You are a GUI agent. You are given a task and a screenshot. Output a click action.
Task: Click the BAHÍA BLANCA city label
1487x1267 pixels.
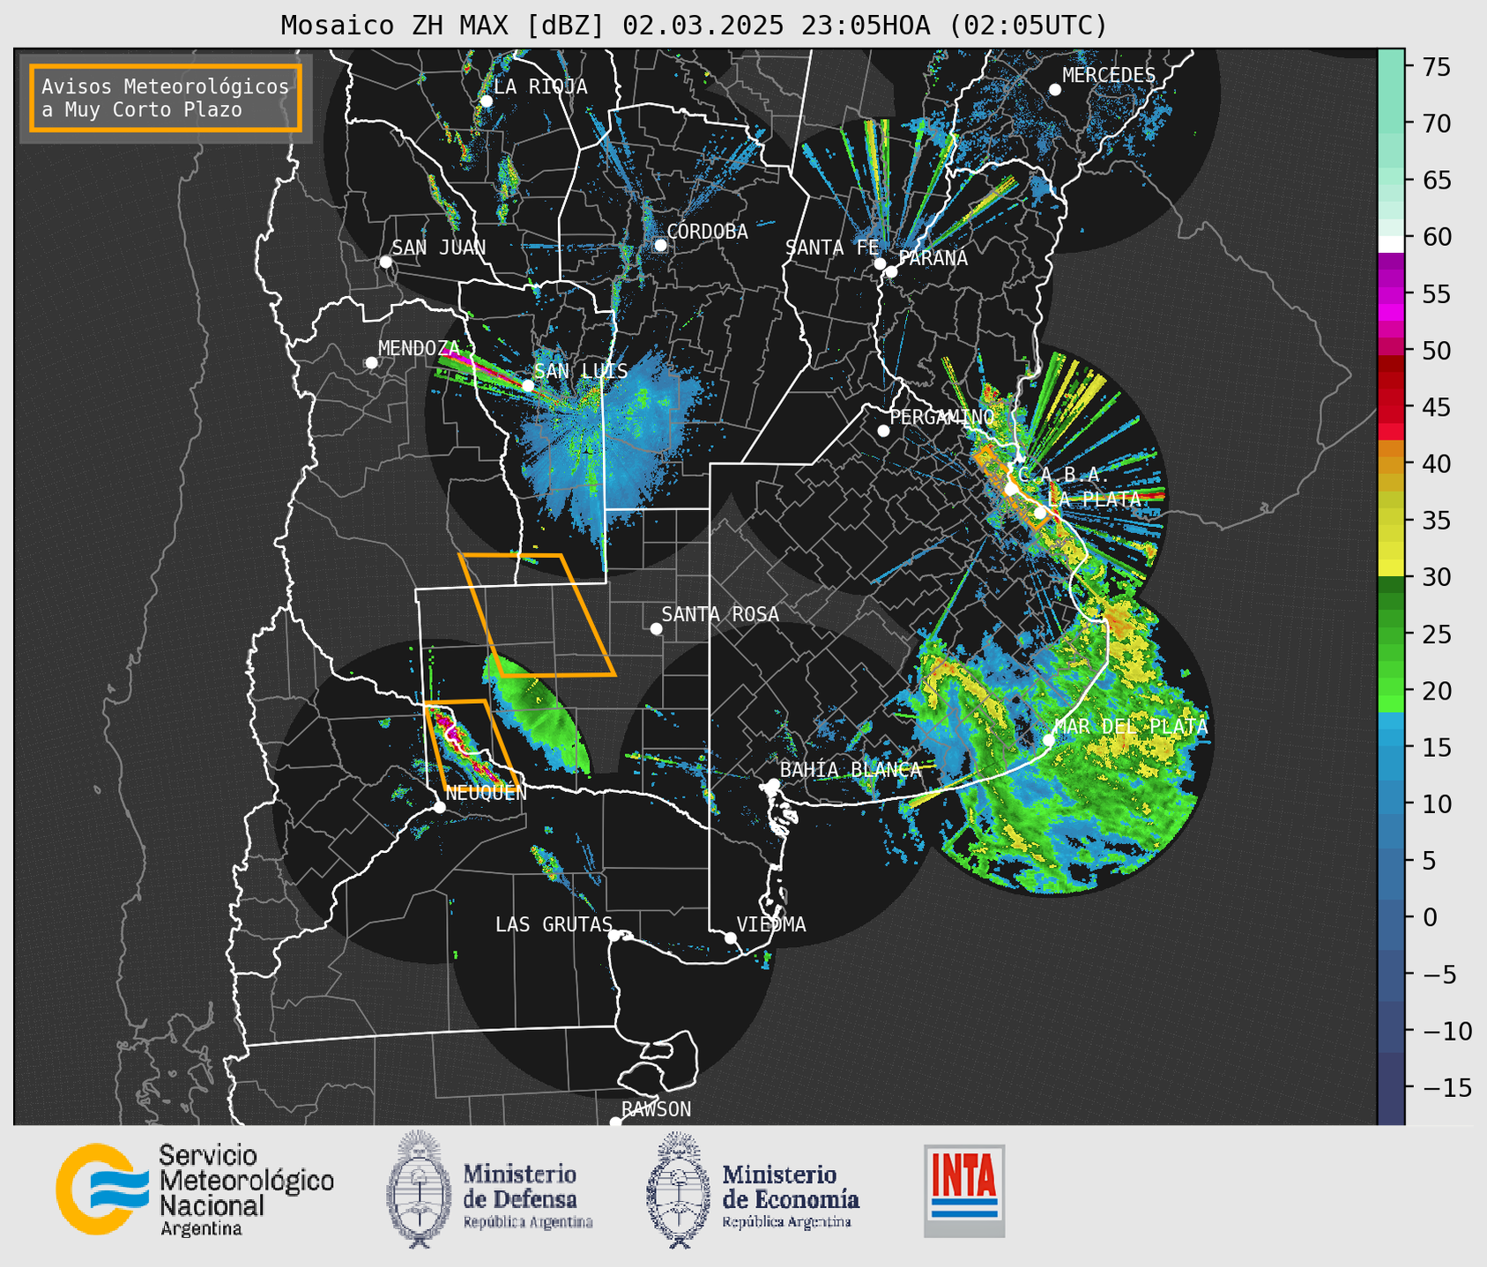(x=851, y=769)
